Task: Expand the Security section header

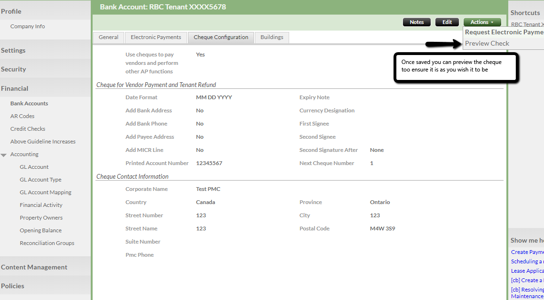Action: (13, 69)
